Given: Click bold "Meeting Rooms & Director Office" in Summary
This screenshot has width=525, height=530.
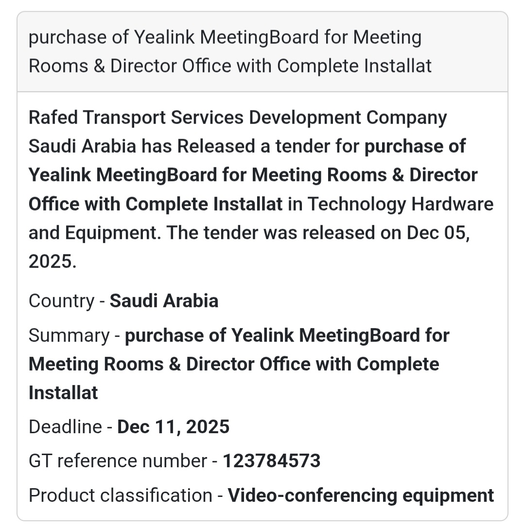Looking at the screenshot, I should 190,364.
